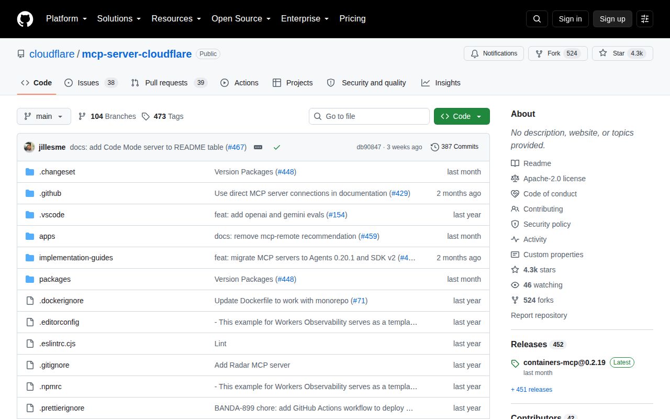Open the Projects tab
The width and height of the screenshot is (670, 419).
pos(293,83)
